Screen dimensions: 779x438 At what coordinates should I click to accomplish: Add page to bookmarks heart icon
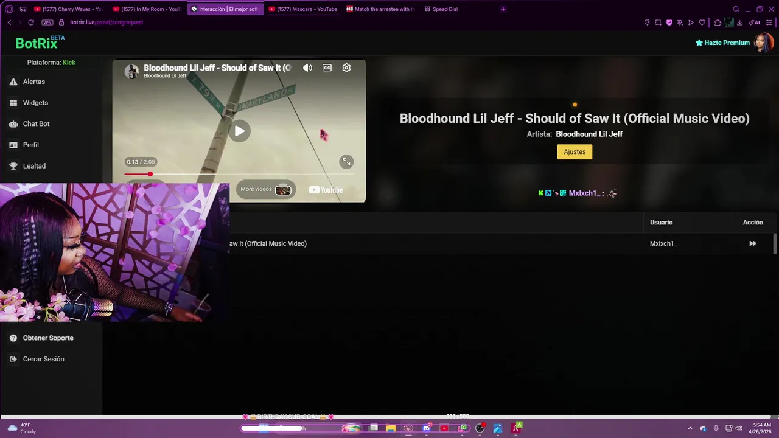[x=702, y=23]
